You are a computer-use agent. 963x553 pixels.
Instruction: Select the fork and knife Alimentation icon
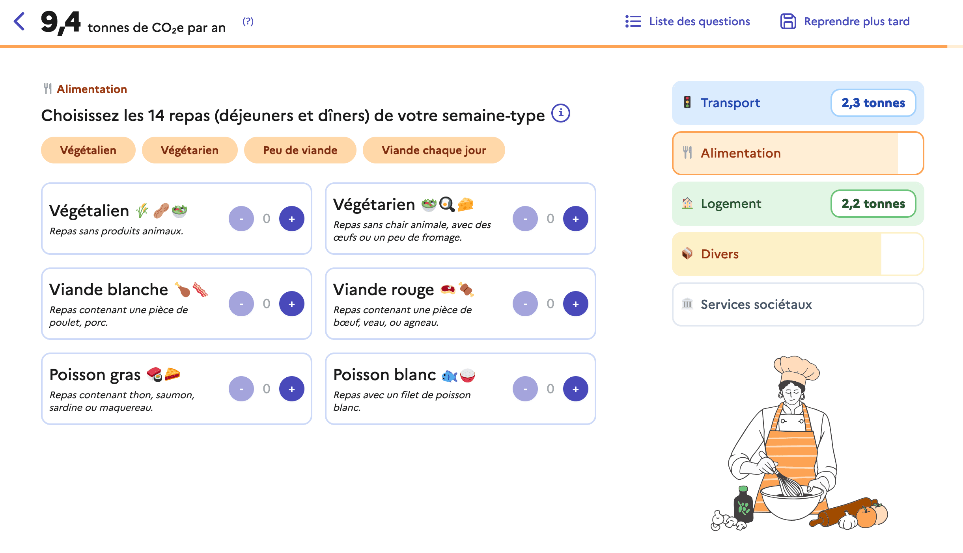tap(688, 153)
